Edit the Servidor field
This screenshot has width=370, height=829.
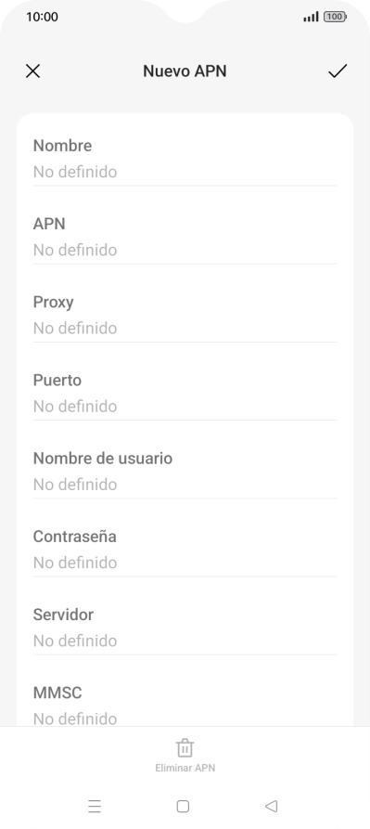185,628
